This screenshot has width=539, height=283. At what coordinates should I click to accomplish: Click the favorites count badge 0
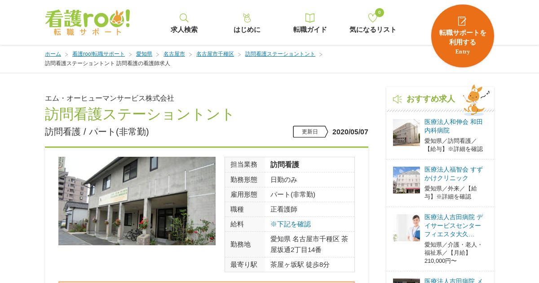380,13
